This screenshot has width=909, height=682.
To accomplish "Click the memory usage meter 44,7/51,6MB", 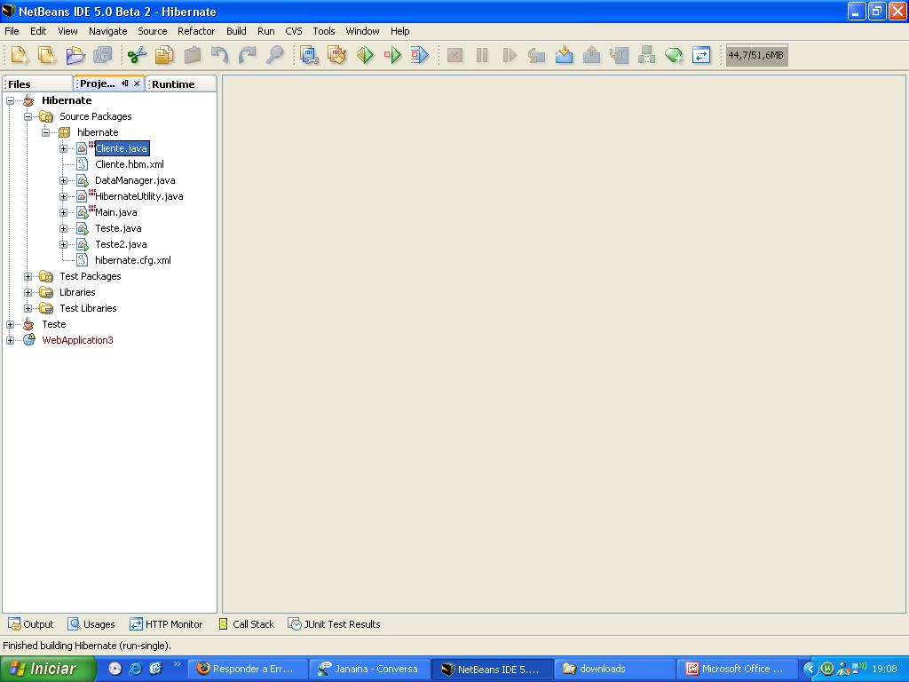I will point(756,55).
